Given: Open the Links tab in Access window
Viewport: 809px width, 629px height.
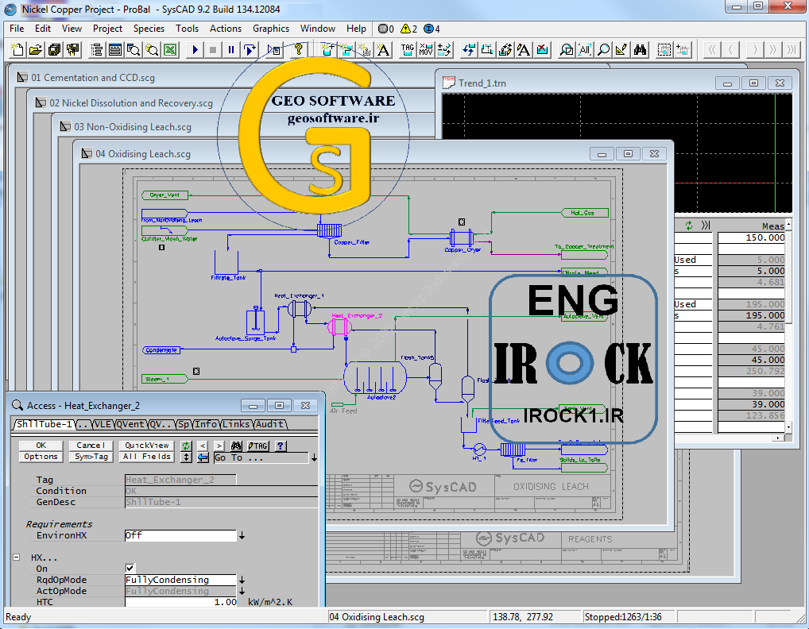Looking at the screenshot, I should [236, 424].
